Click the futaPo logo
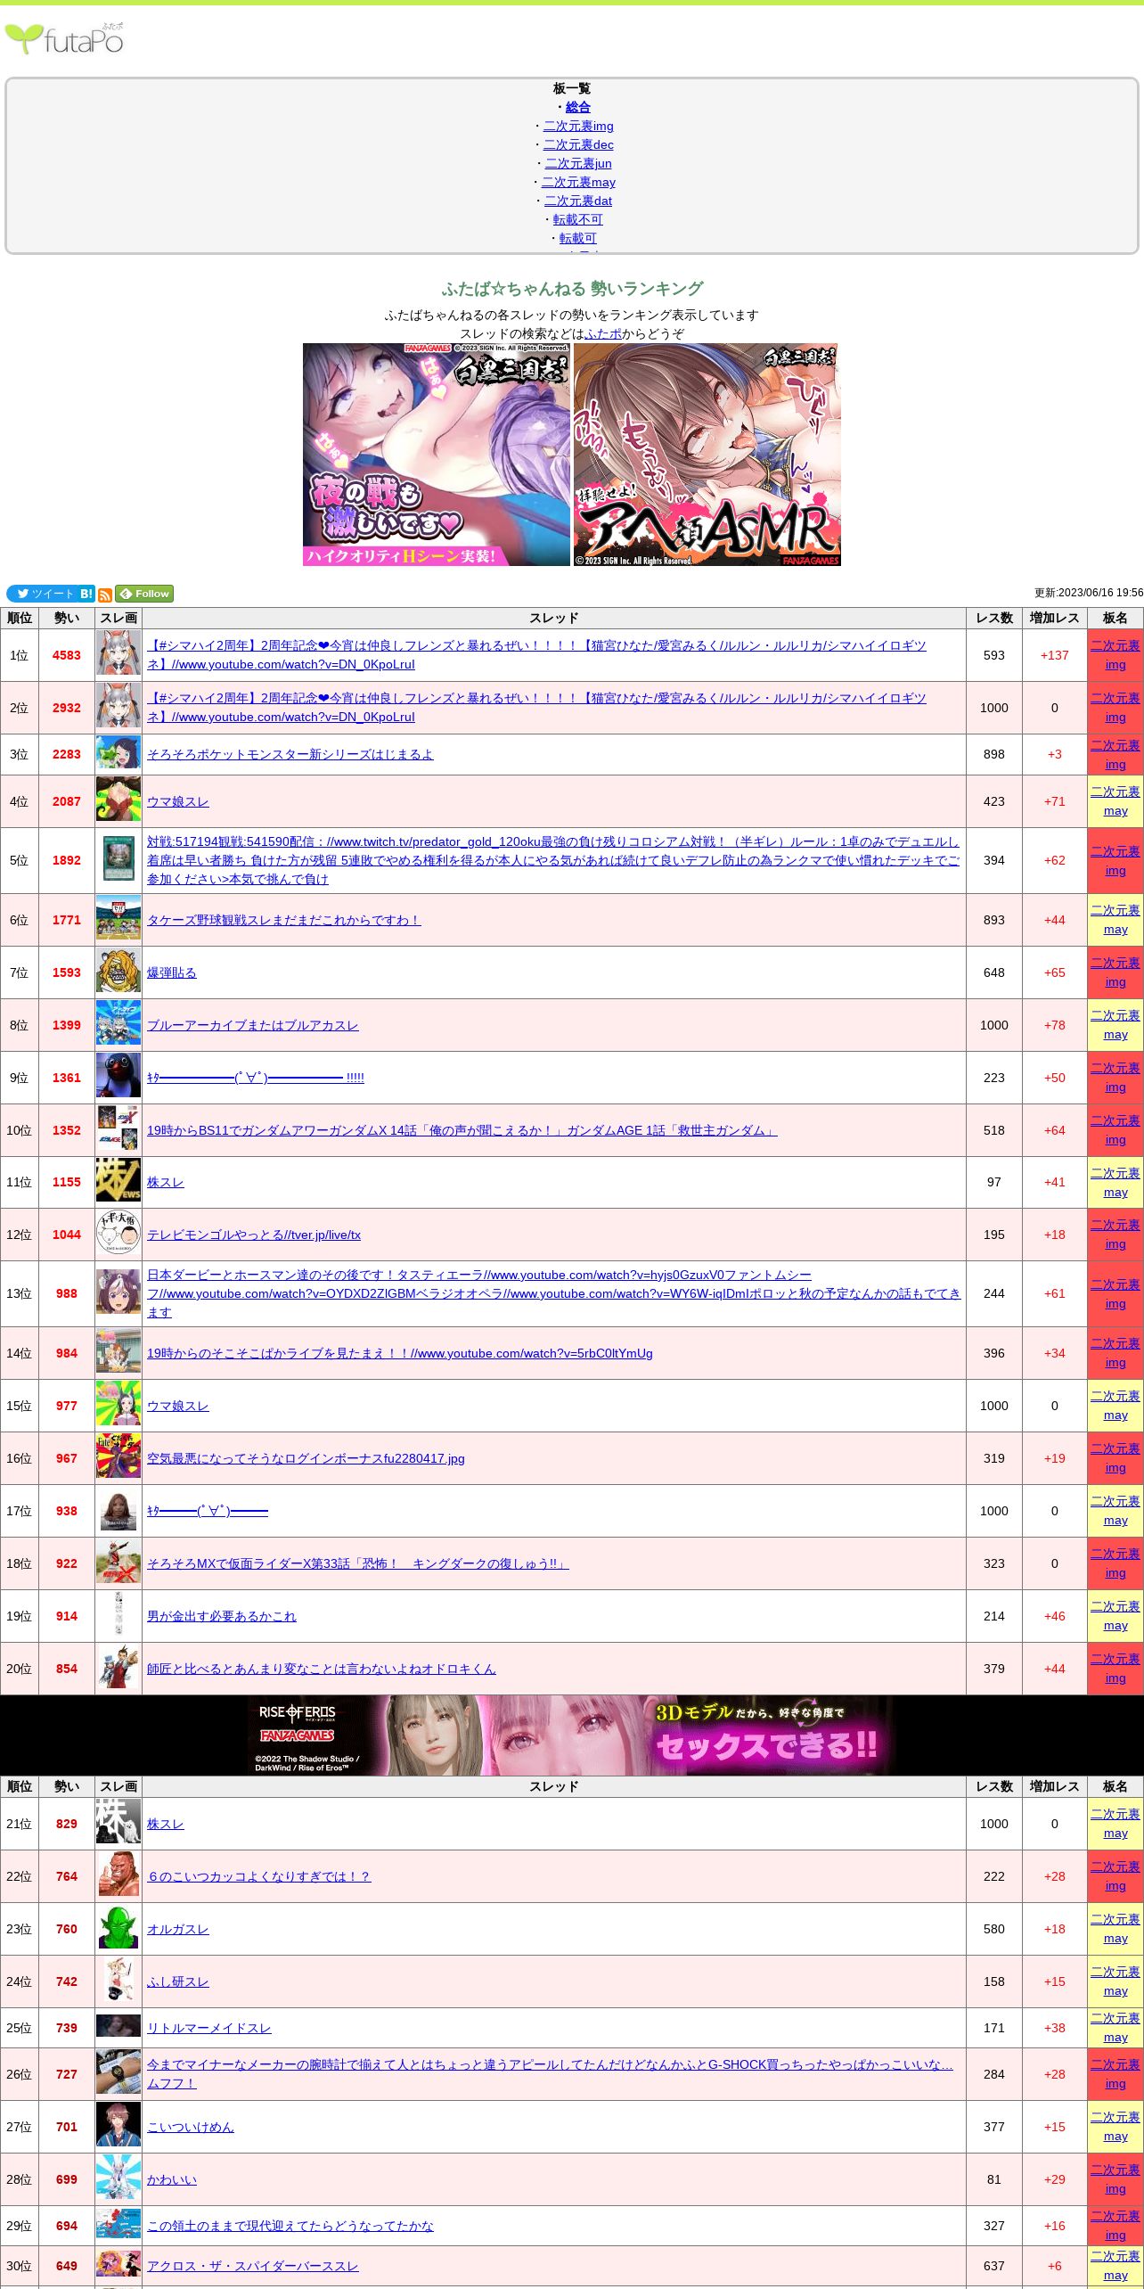 [64, 38]
